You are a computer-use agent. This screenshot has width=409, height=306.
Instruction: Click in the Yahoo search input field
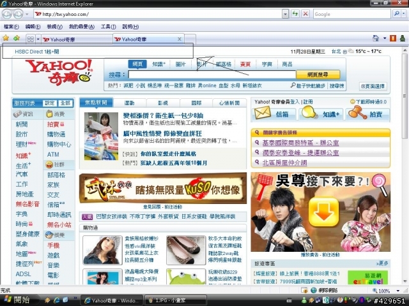pyautogui.click(x=212, y=75)
